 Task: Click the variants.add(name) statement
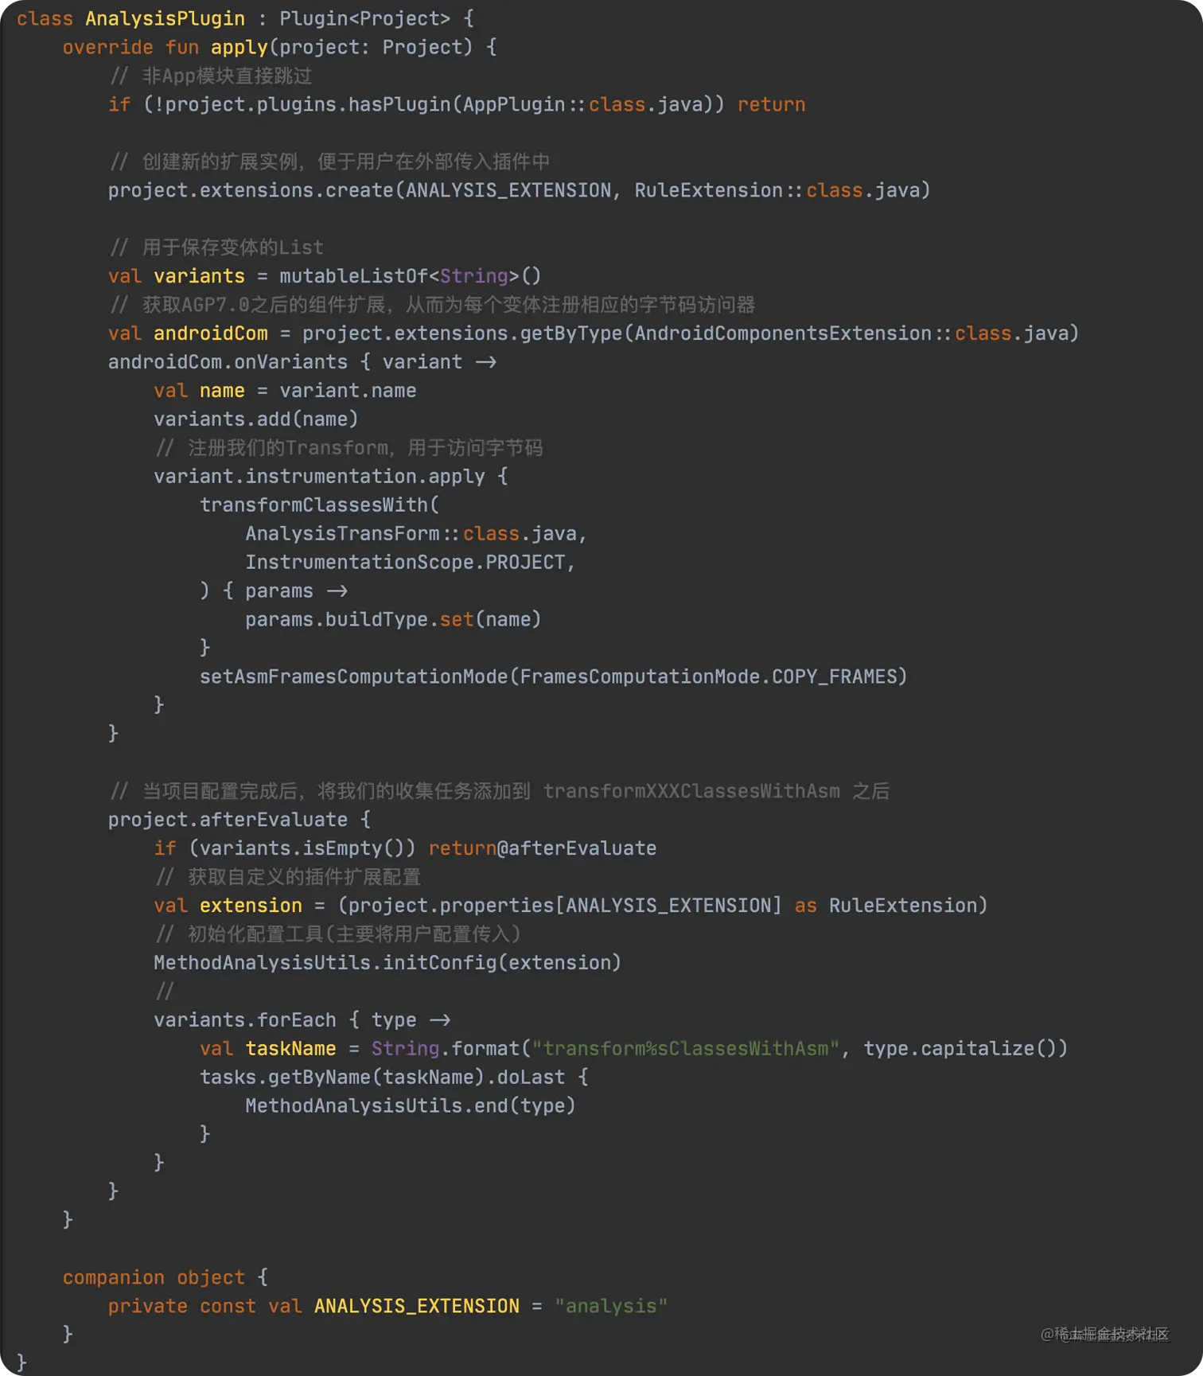point(255,419)
